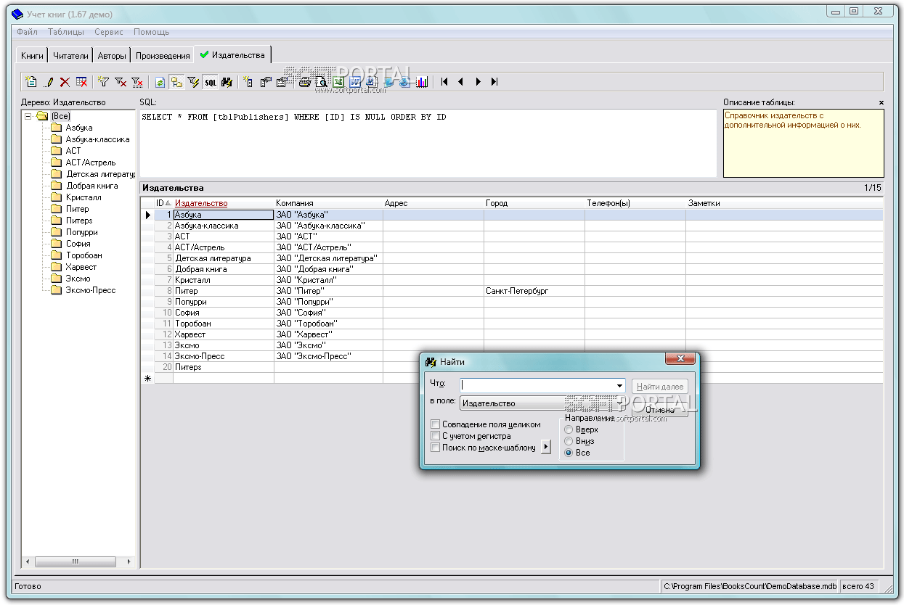904x605 pixels.
Task: Expand the 'Что' search history dropdown arrow
Action: click(x=619, y=386)
